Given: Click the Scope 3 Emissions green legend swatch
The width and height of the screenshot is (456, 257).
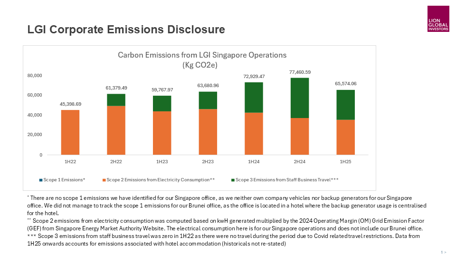Looking at the screenshot, I should (233, 180).
